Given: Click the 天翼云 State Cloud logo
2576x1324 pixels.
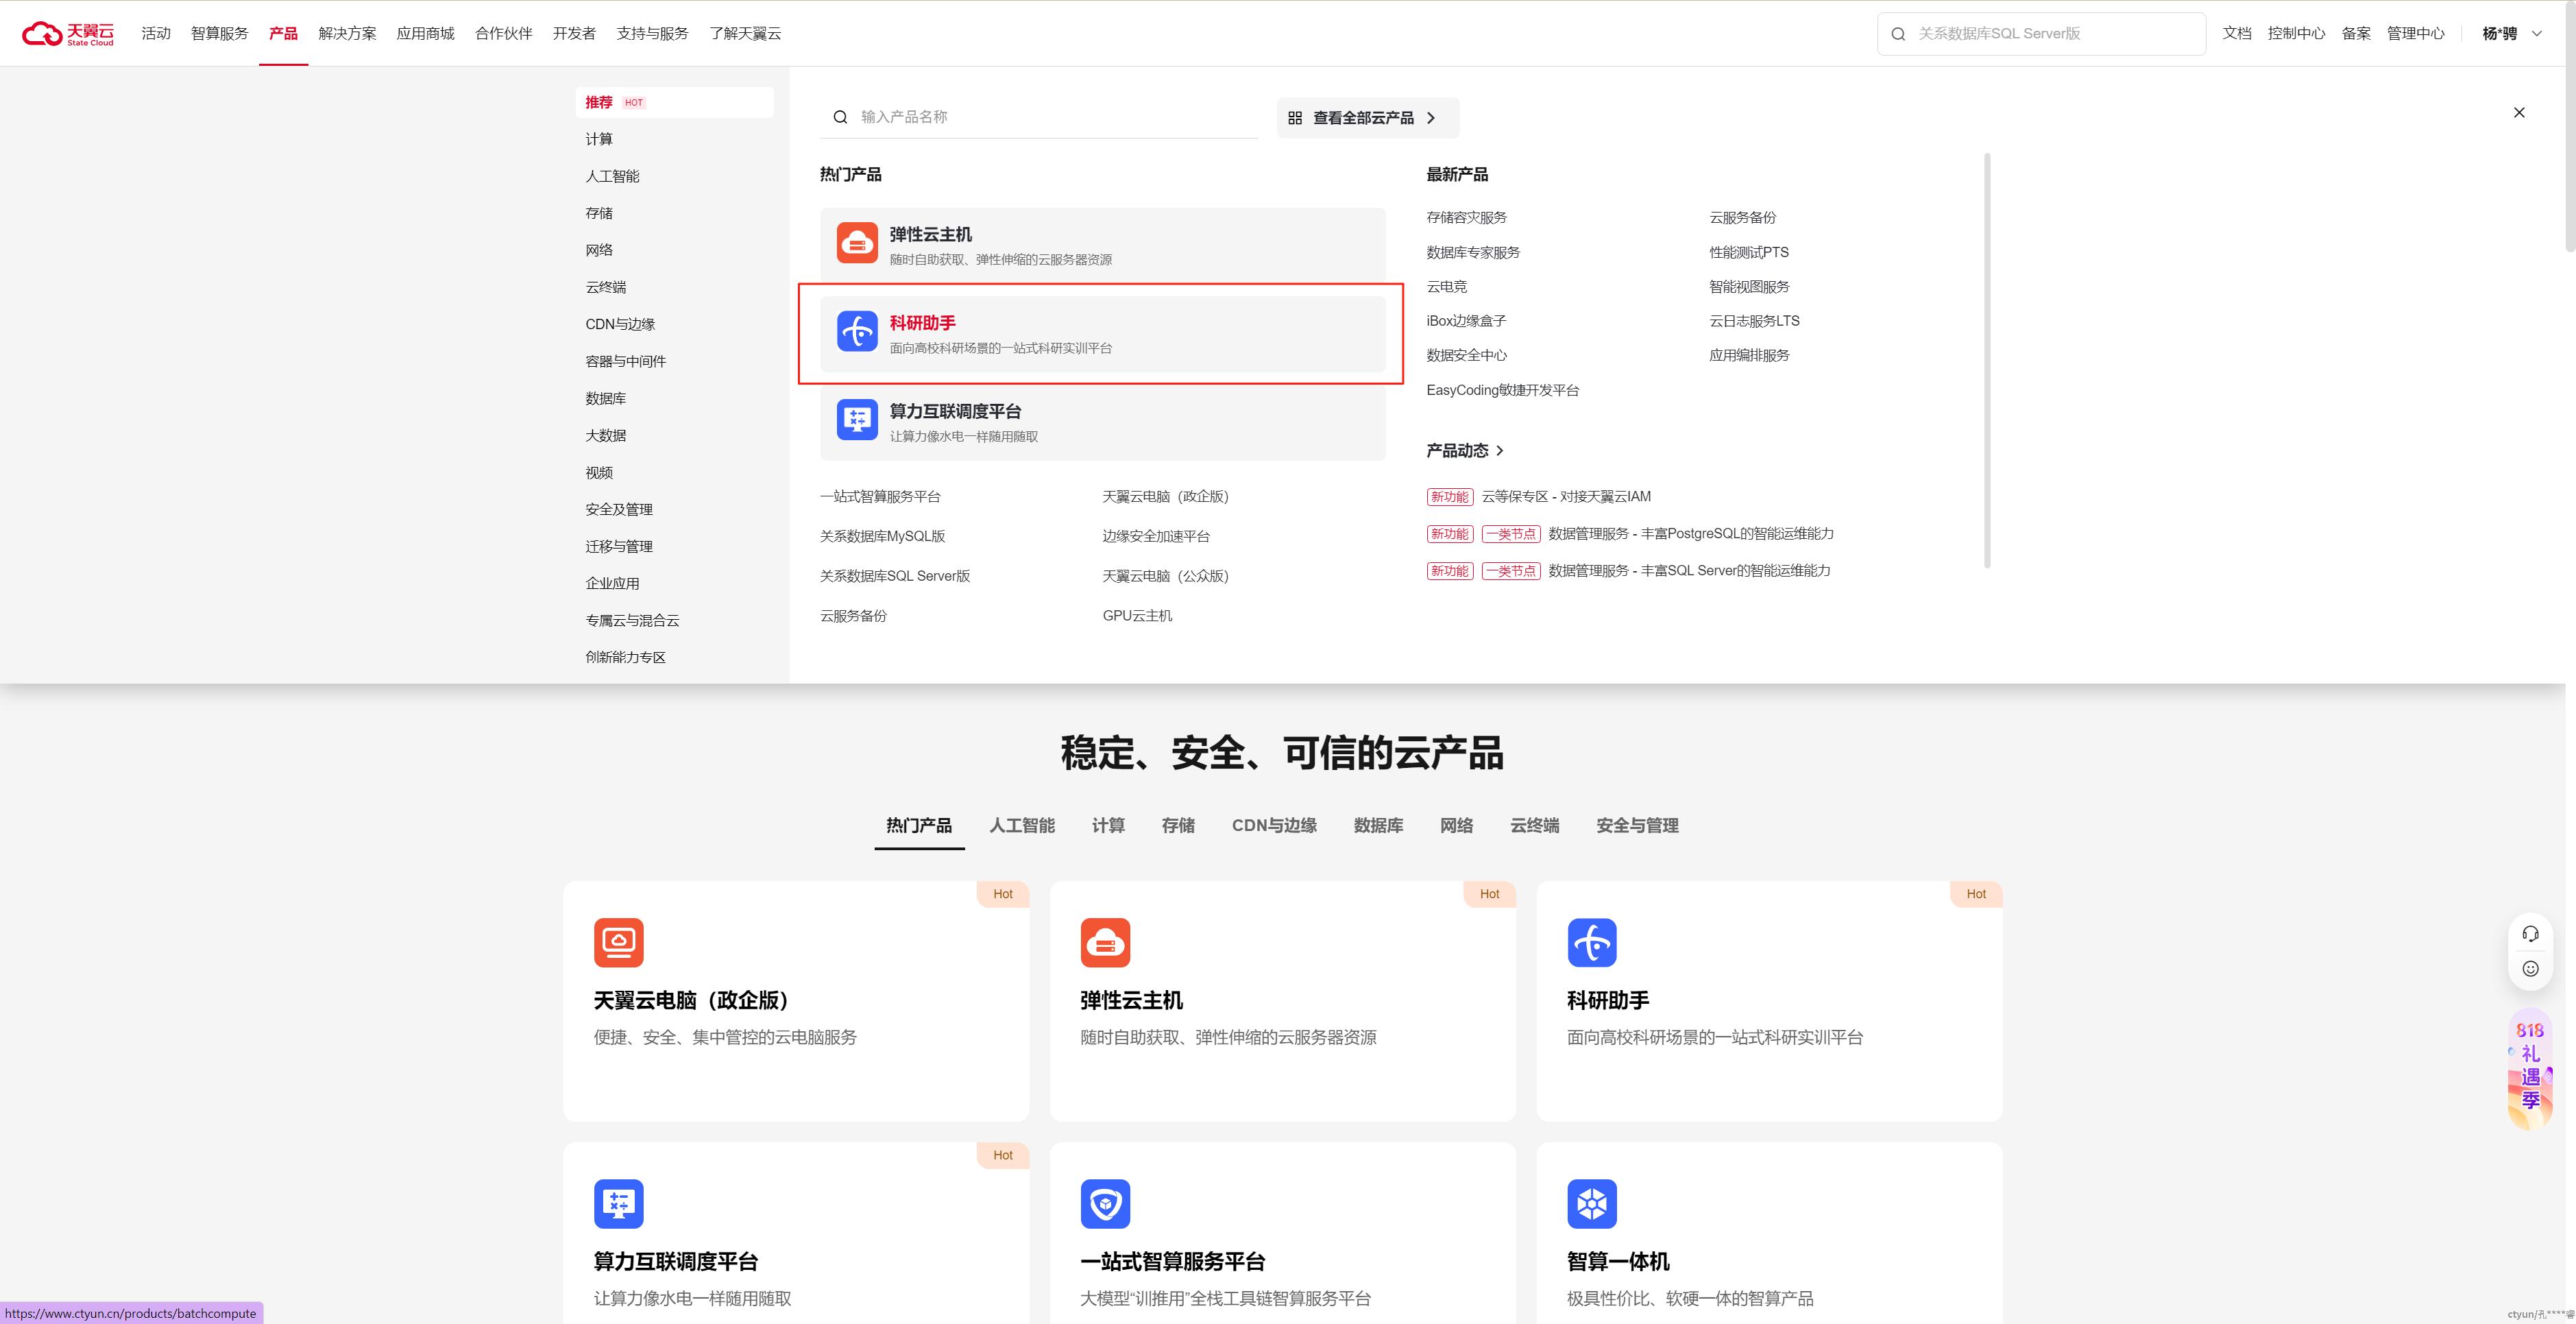Looking at the screenshot, I should [x=68, y=34].
